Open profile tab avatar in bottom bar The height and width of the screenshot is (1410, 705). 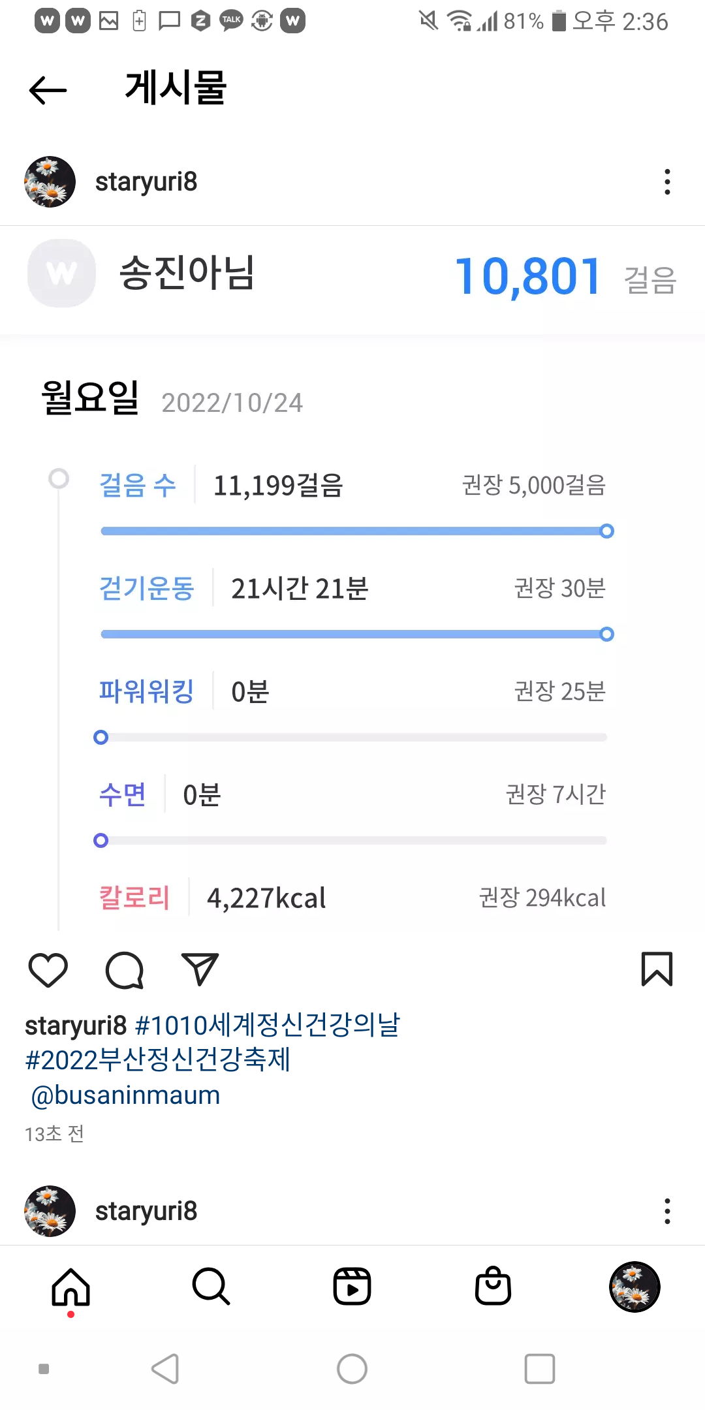[634, 1287]
